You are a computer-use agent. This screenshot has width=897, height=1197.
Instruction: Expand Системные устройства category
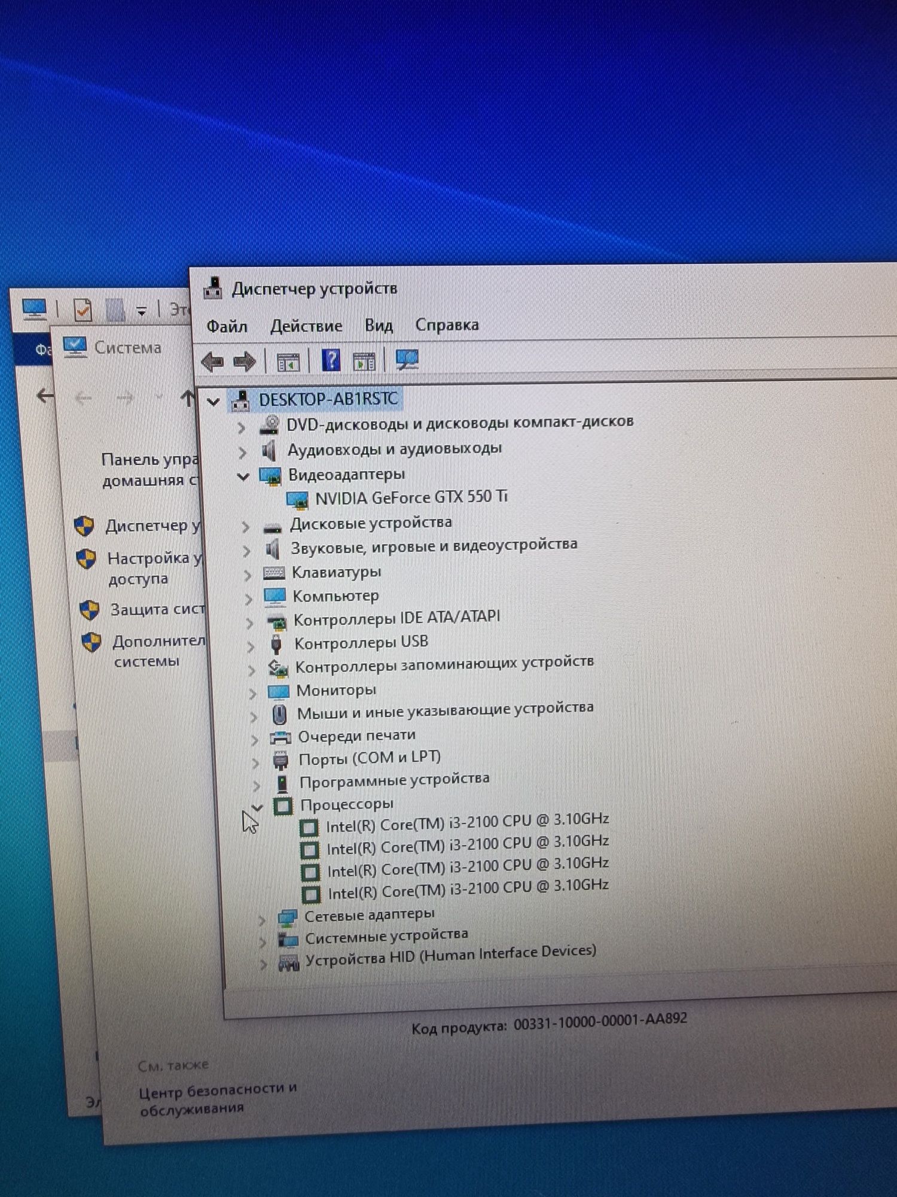[263, 942]
